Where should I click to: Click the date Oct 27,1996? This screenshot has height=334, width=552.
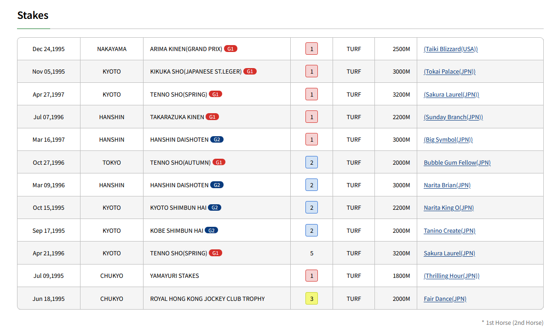point(49,162)
